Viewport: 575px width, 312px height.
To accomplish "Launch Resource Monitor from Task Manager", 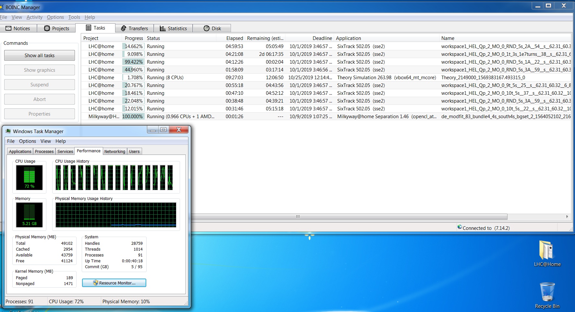I will coord(114,283).
